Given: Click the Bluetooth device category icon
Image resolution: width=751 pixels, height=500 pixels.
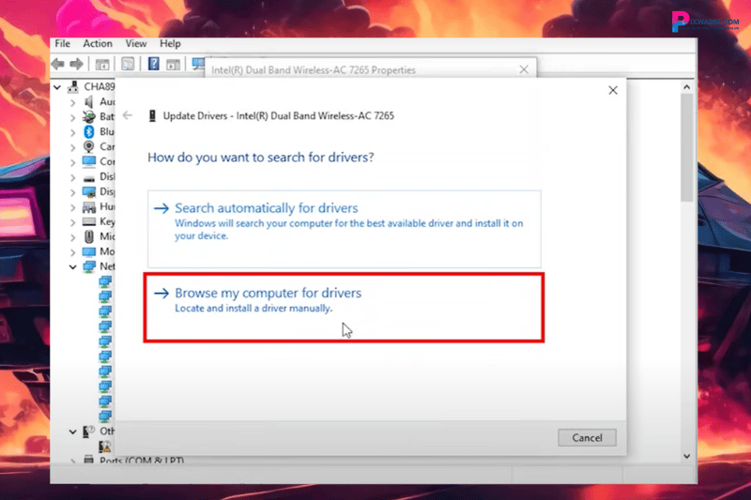Looking at the screenshot, I should (89, 132).
